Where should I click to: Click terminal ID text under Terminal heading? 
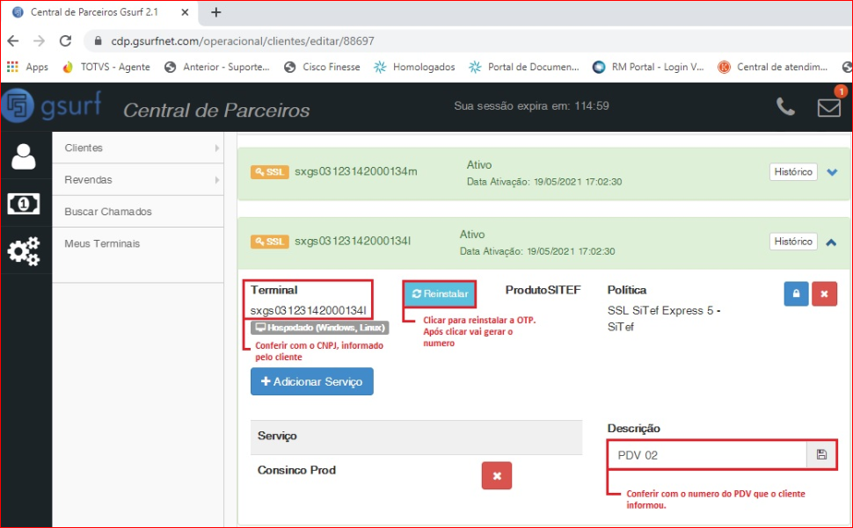coord(308,311)
